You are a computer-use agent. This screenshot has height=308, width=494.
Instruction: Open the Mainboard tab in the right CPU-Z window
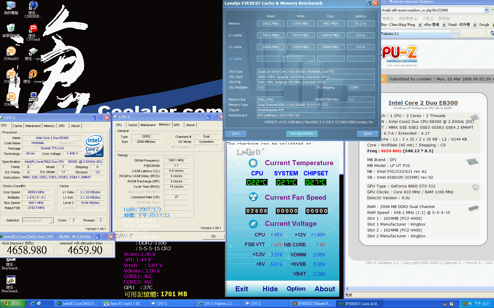pos(148,125)
